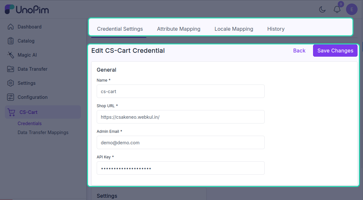
Task: Click the Settings gear icon
Action: tap(11, 83)
